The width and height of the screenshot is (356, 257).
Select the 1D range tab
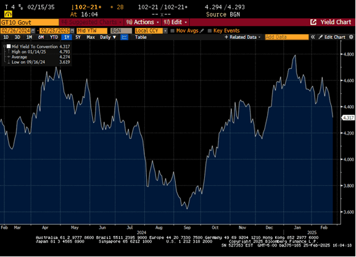tap(6, 37)
